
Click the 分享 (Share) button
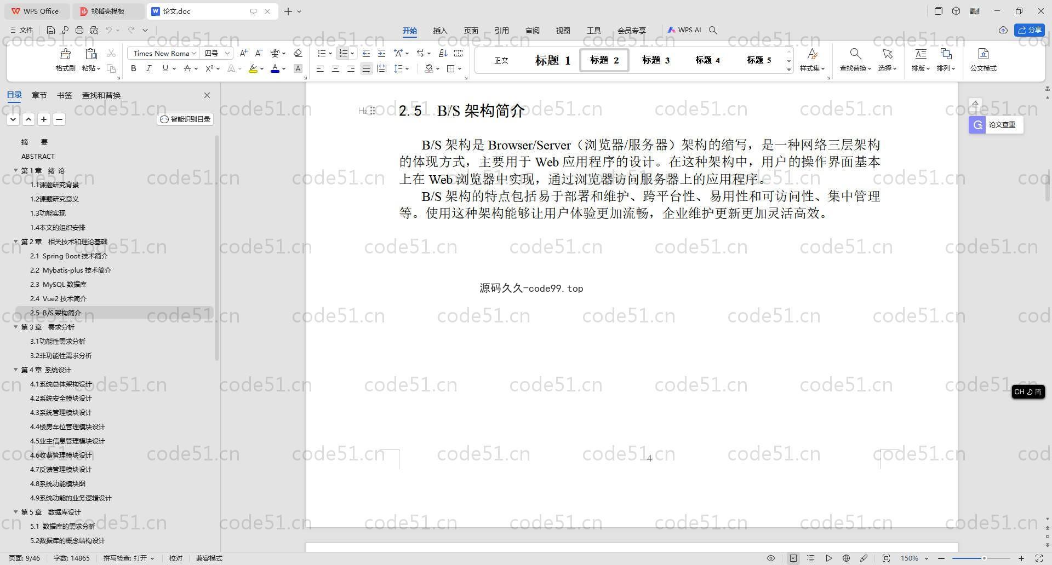(x=1030, y=30)
